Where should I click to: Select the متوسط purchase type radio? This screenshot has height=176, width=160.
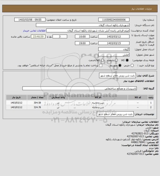[120, 66]
